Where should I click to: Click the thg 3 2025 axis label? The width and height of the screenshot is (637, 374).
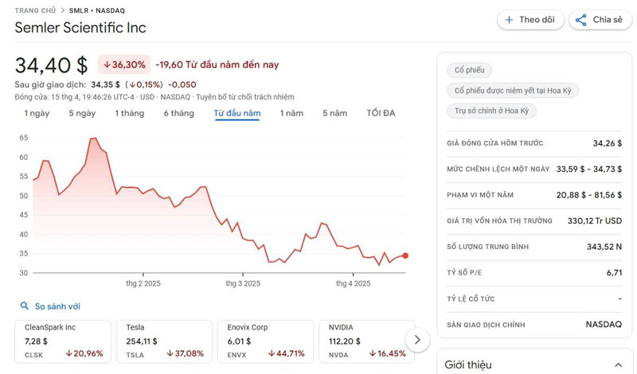coord(243,283)
